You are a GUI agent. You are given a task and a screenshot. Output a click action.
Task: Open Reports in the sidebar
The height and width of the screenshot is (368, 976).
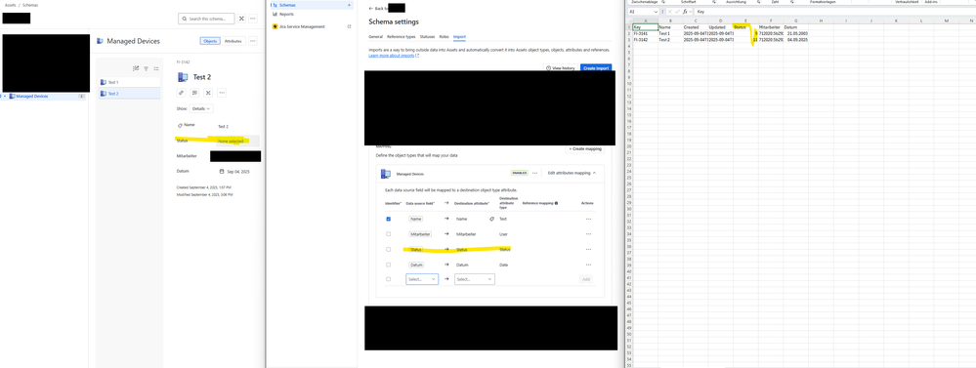coord(286,14)
